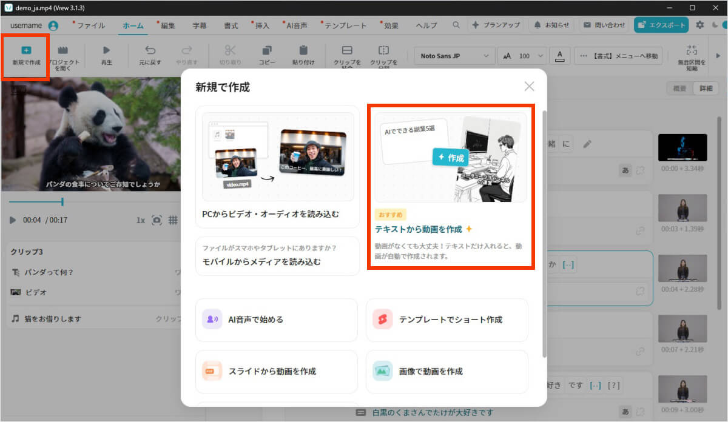Choose テキストから動画を作成 card
Viewport: 728px width, 422px height.
[x=450, y=186]
